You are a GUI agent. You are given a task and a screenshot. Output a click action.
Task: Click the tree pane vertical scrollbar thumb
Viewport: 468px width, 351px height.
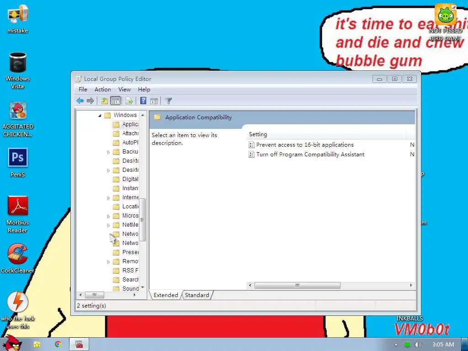[143, 220]
